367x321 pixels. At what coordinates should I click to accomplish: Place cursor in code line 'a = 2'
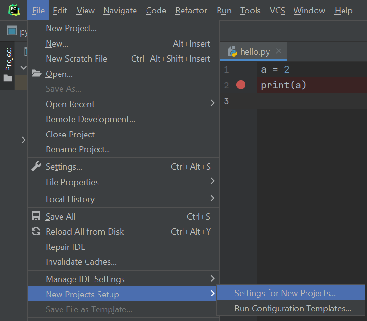(x=275, y=69)
